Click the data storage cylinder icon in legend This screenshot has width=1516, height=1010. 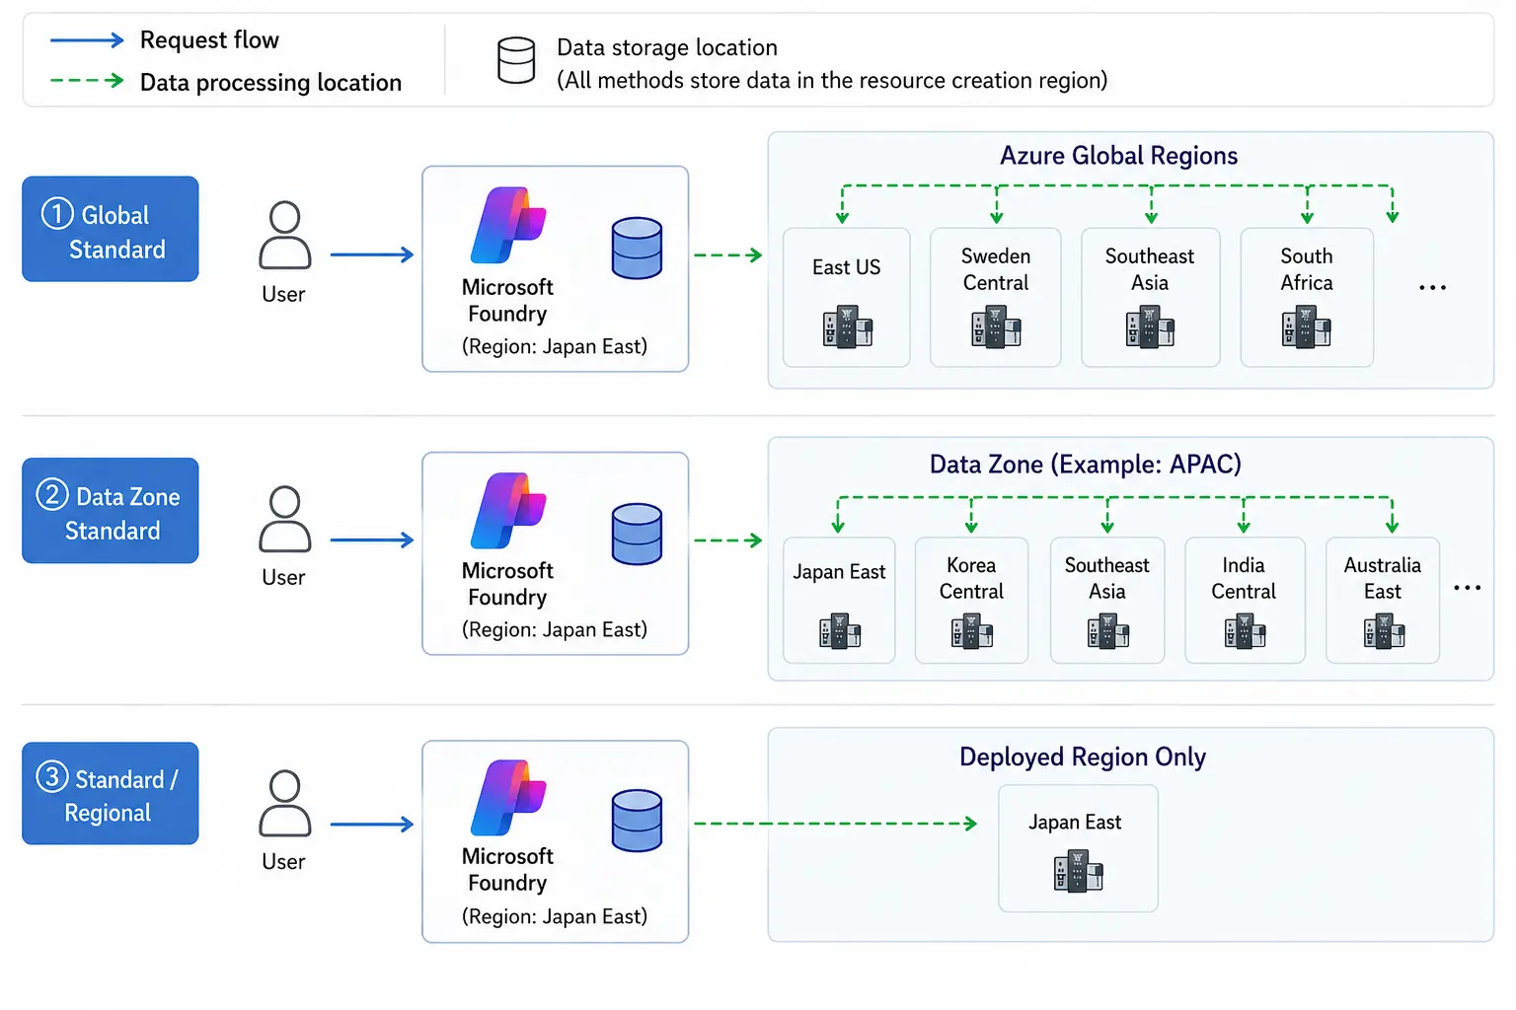pyautogui.click(x=516, y=60)
